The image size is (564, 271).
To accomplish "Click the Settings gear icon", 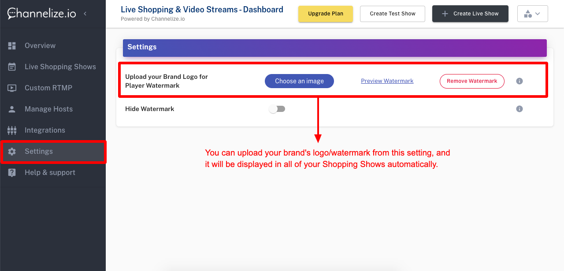I will [x=12, y=152].
